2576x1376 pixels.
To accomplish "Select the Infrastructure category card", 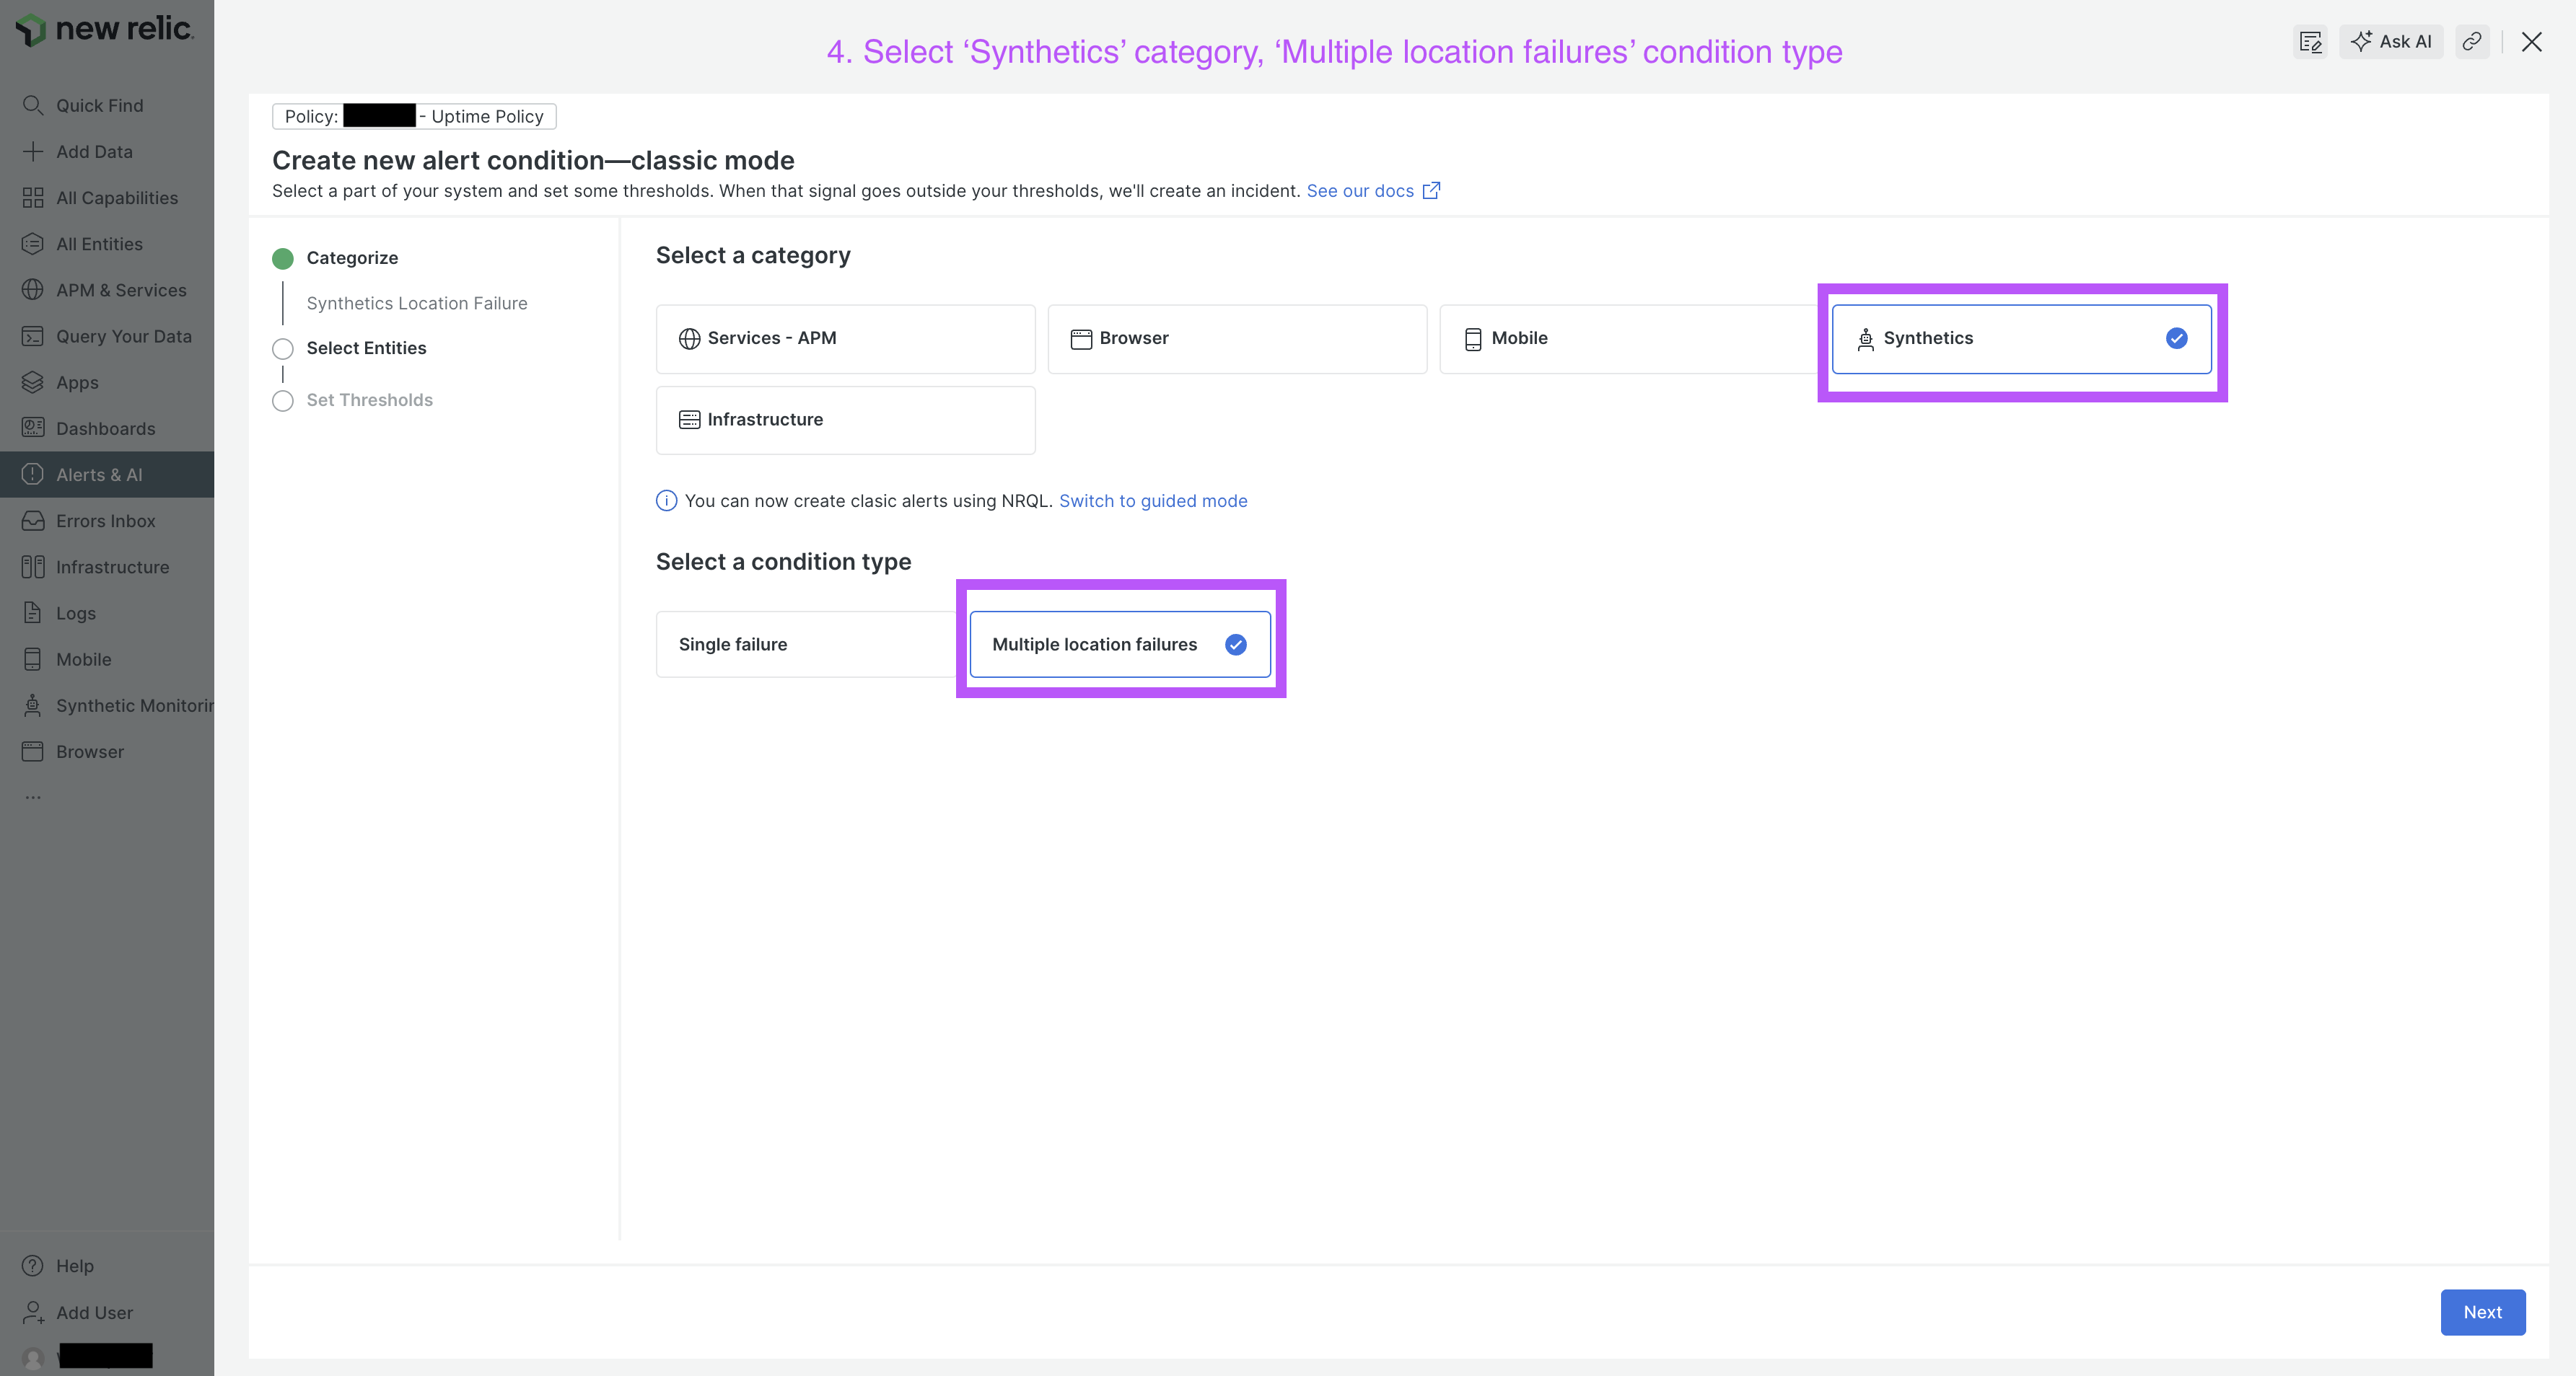I will (845, 420).
